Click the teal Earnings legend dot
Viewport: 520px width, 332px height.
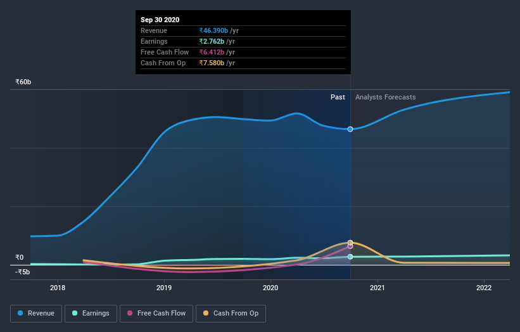(x=75, y=313)
